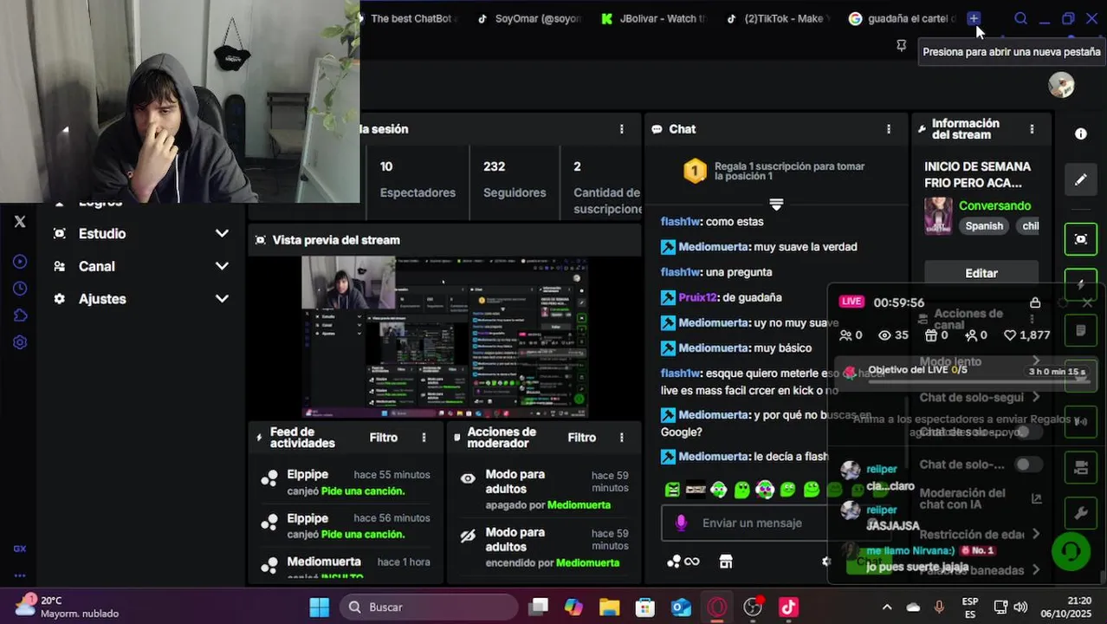
Task: Toggle the Chat de solo-seguidores switch
Action: tap(1028, 432)
